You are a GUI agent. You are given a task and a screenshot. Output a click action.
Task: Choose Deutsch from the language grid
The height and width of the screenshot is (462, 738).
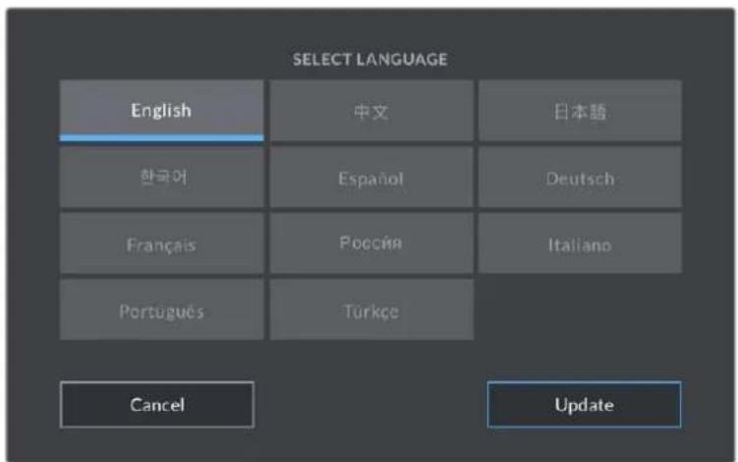point(580,177)
